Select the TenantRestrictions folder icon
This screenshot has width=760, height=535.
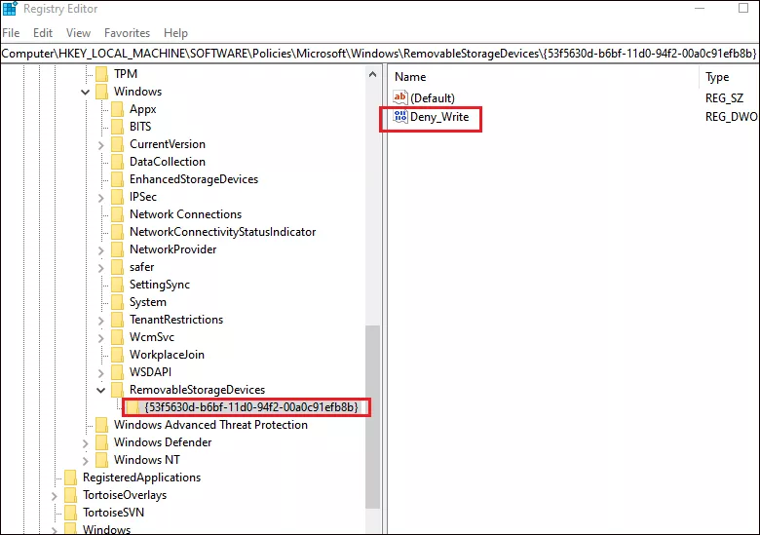(x=117, y=320)
